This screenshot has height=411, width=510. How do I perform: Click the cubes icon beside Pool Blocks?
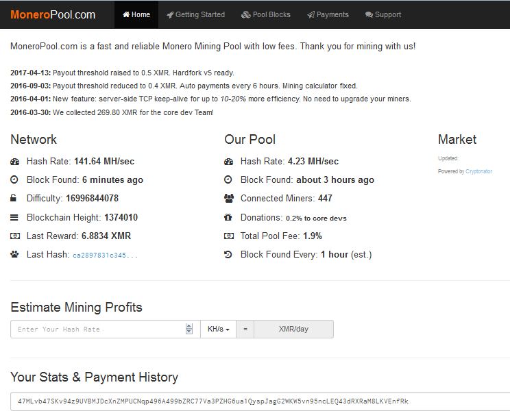[x=246, y=14]
